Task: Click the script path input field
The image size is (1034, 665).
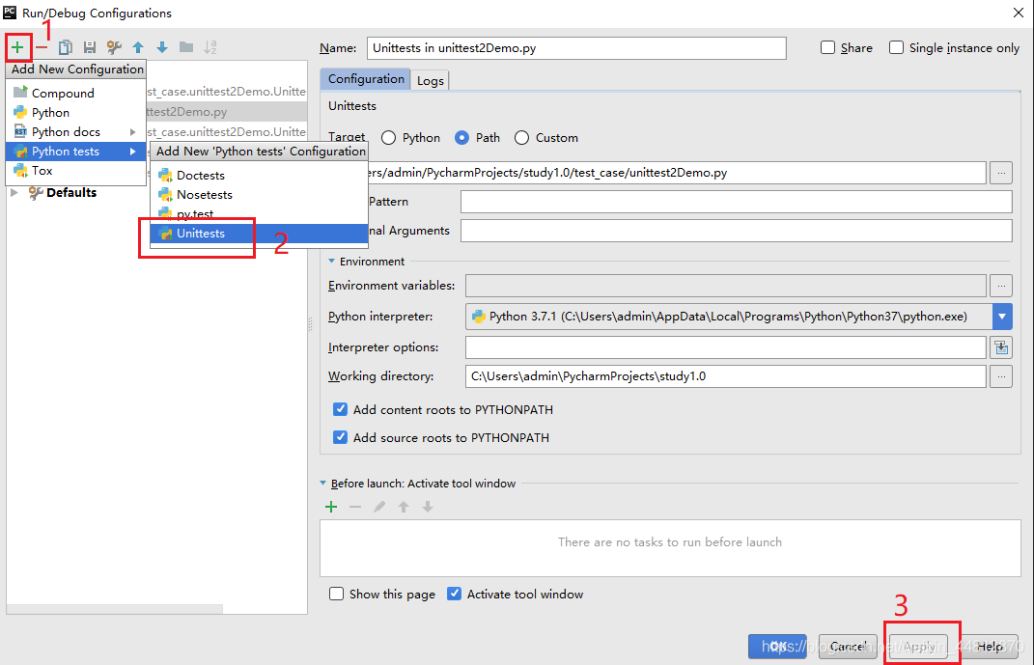Action: 677,173
